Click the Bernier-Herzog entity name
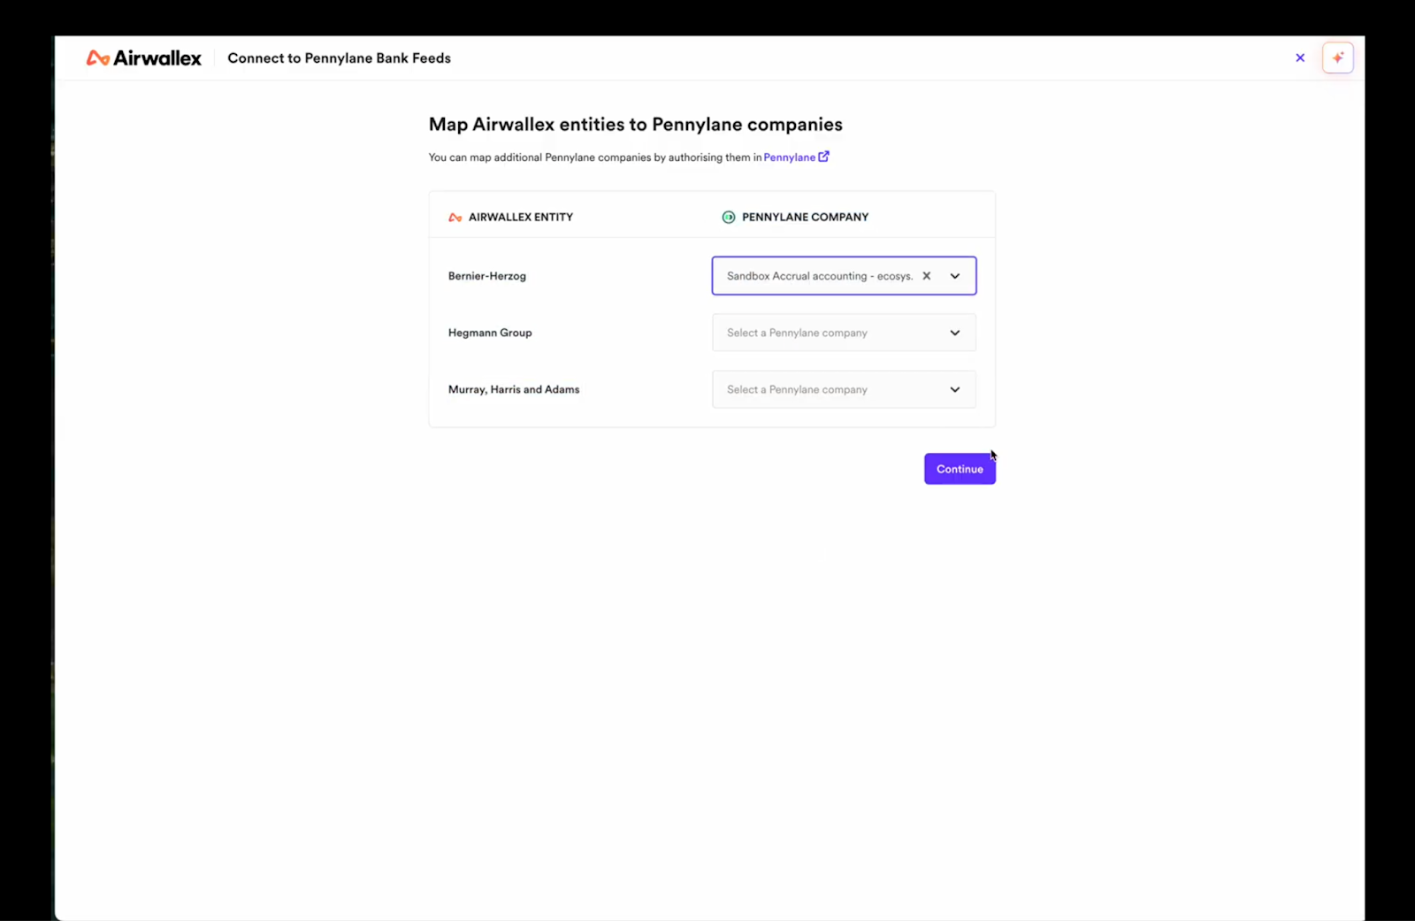 click(x=486, y=276)
